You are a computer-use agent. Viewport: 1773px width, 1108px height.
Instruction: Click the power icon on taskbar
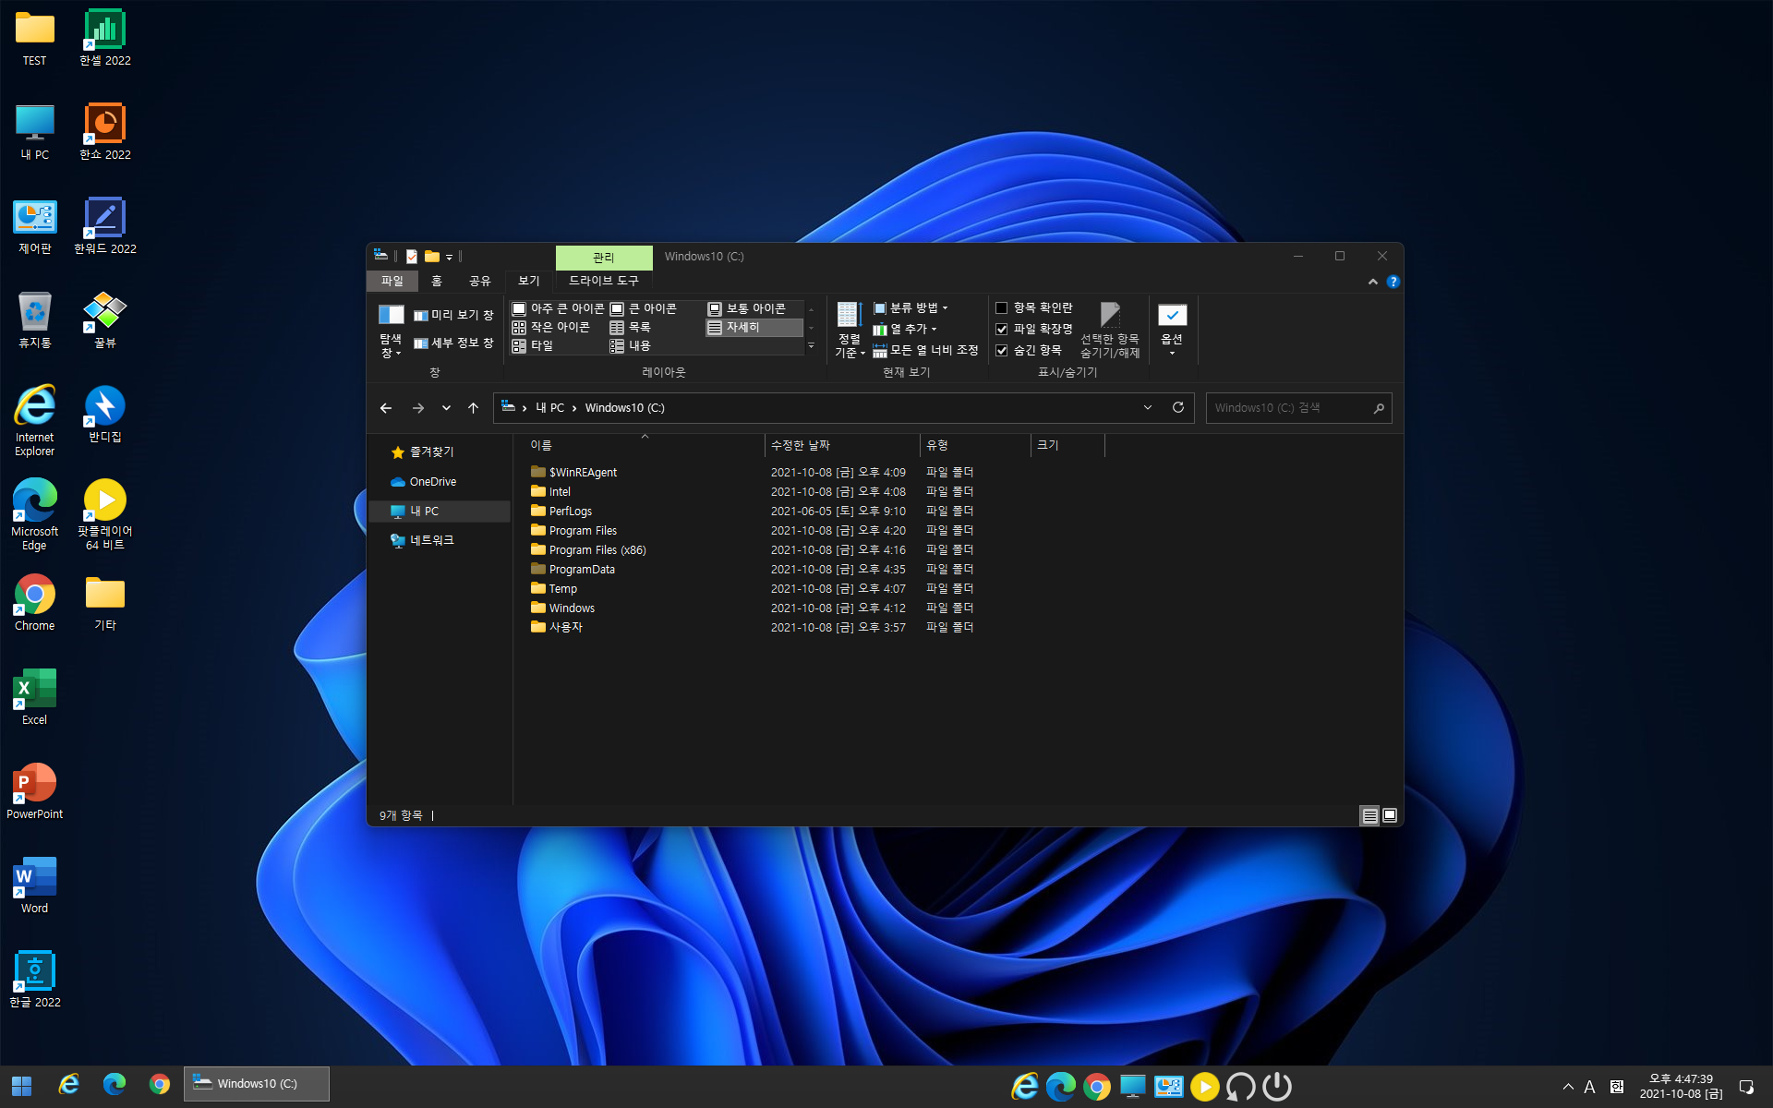point(1277,1087)
